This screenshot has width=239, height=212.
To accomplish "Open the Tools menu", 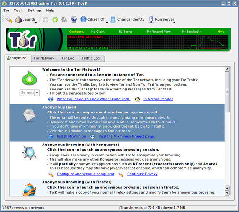I will pos(19,11).
